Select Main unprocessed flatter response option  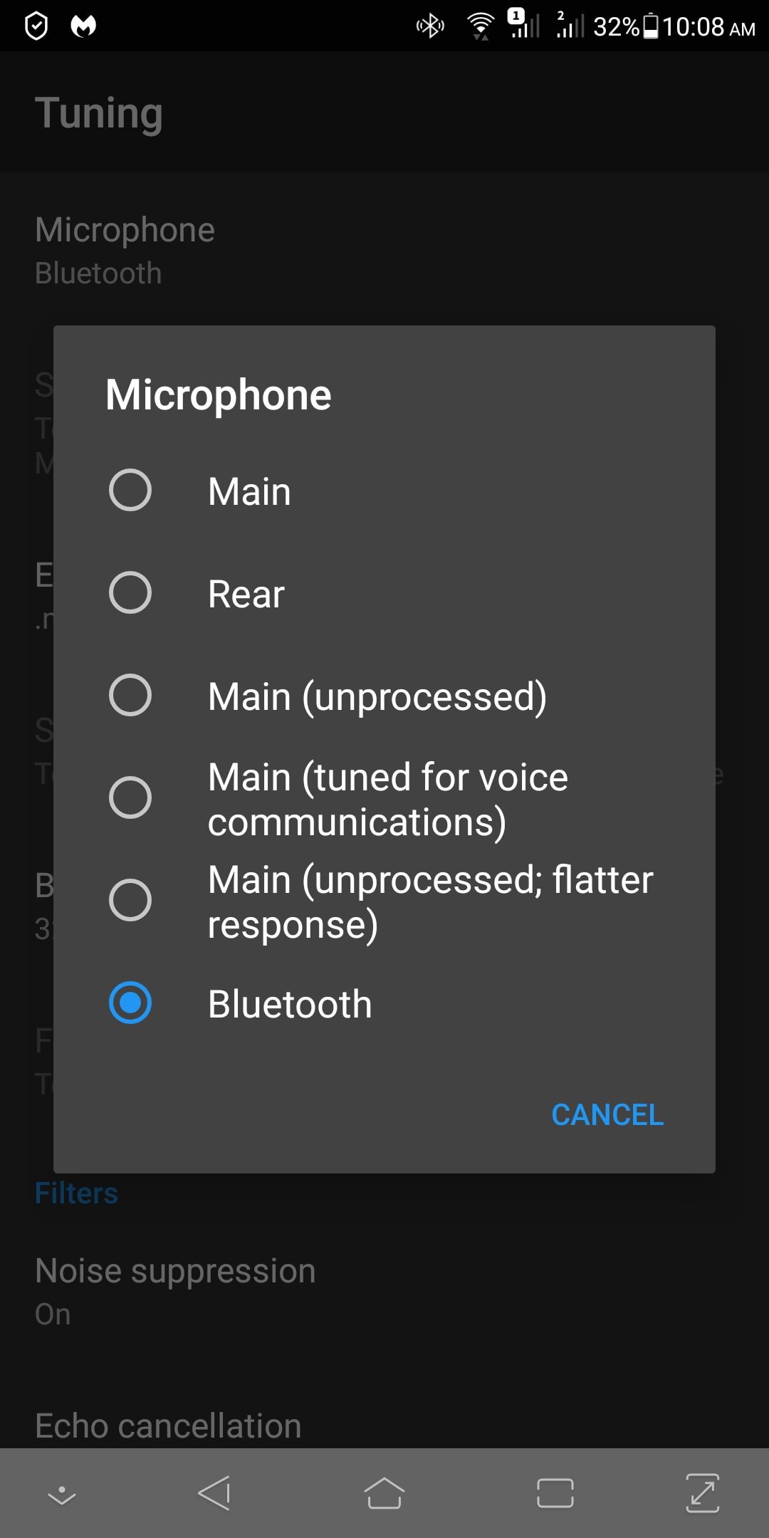pyautogui.click(x=384, y=900)
